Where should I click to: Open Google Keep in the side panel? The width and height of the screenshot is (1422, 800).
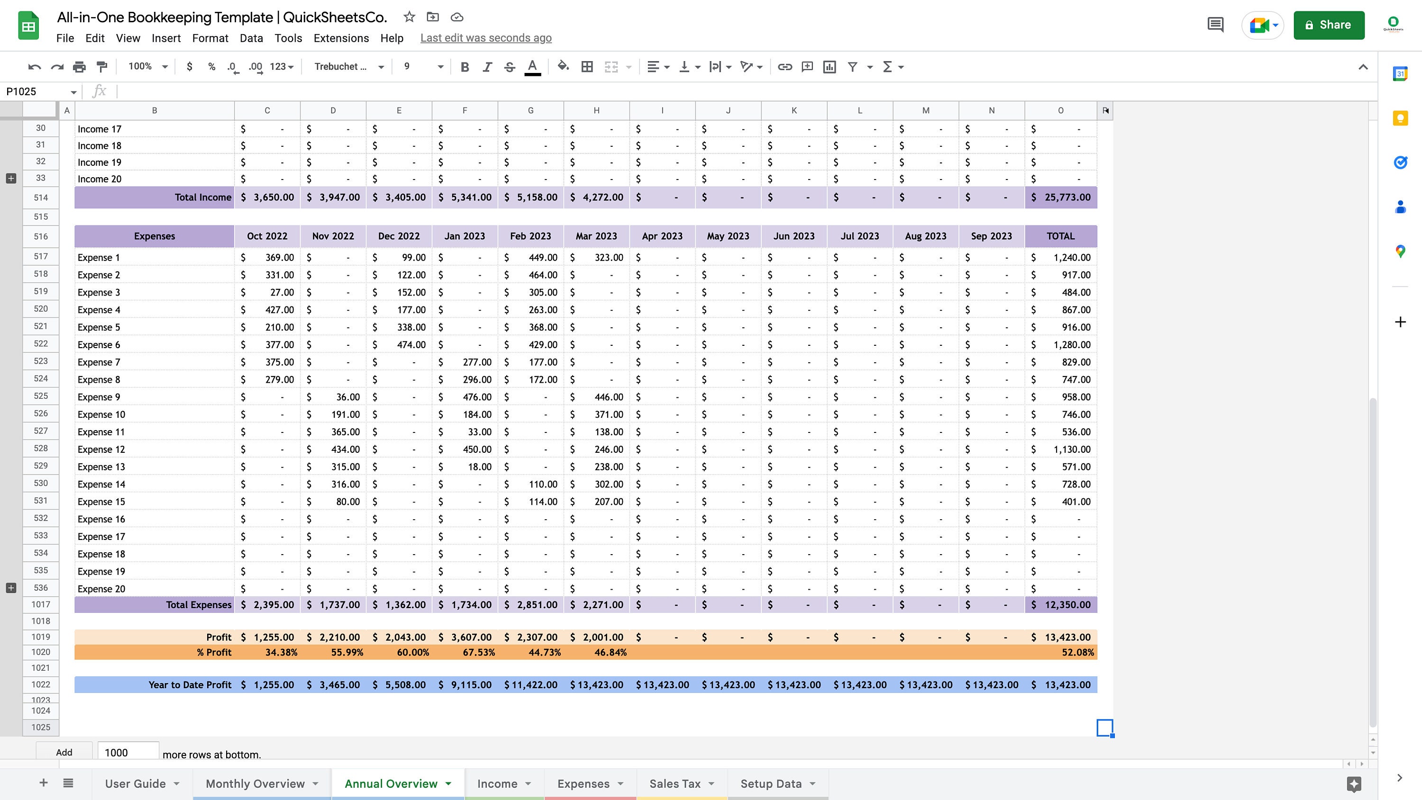point(1400,118)
